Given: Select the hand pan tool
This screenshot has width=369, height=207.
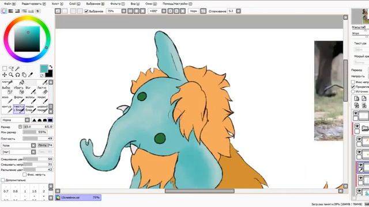Looking at the screenshot, I should (x=24, y=75).
